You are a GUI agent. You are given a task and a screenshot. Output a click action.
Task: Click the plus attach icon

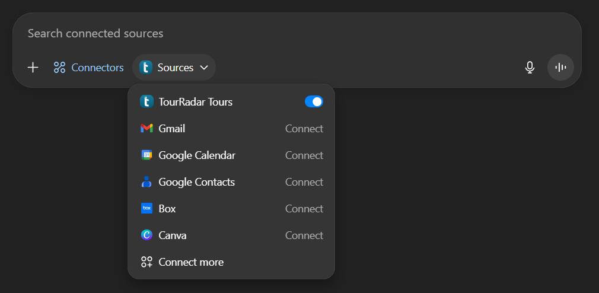[33, 68]
